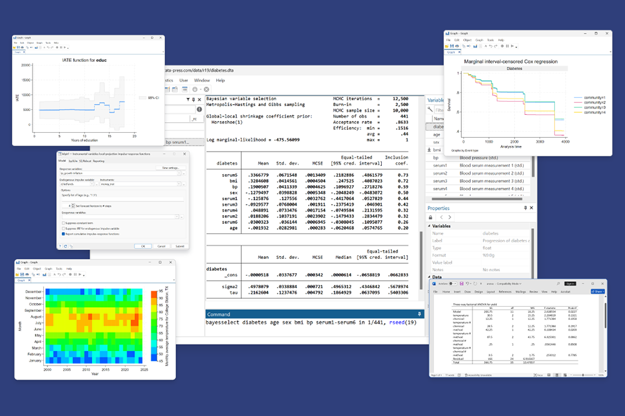Image resolution: width=625 pixels, height=416 pixels.
Task: Pause recording icon in heatmap Graph window toolbar
Action: [75, 274]
